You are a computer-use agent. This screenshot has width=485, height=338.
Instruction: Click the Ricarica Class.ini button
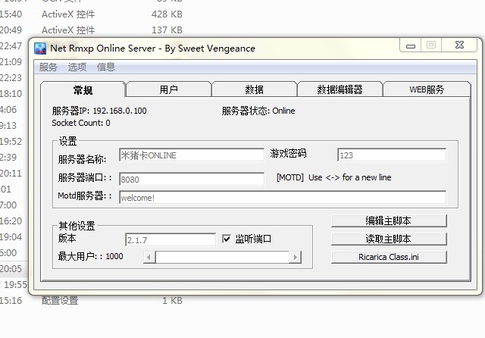point(389,257)
